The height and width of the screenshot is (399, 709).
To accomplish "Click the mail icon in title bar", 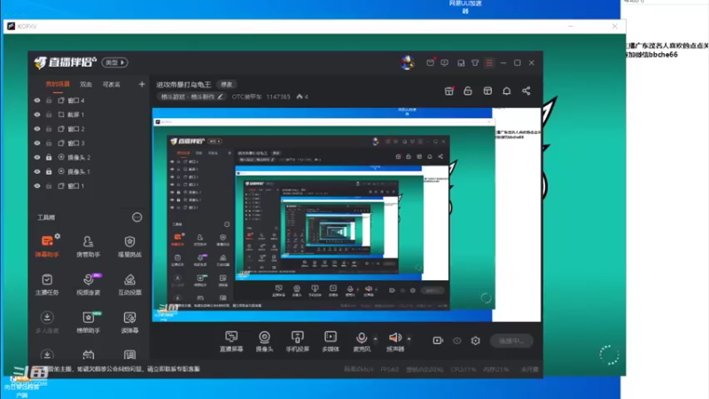I will pos(430,63).
